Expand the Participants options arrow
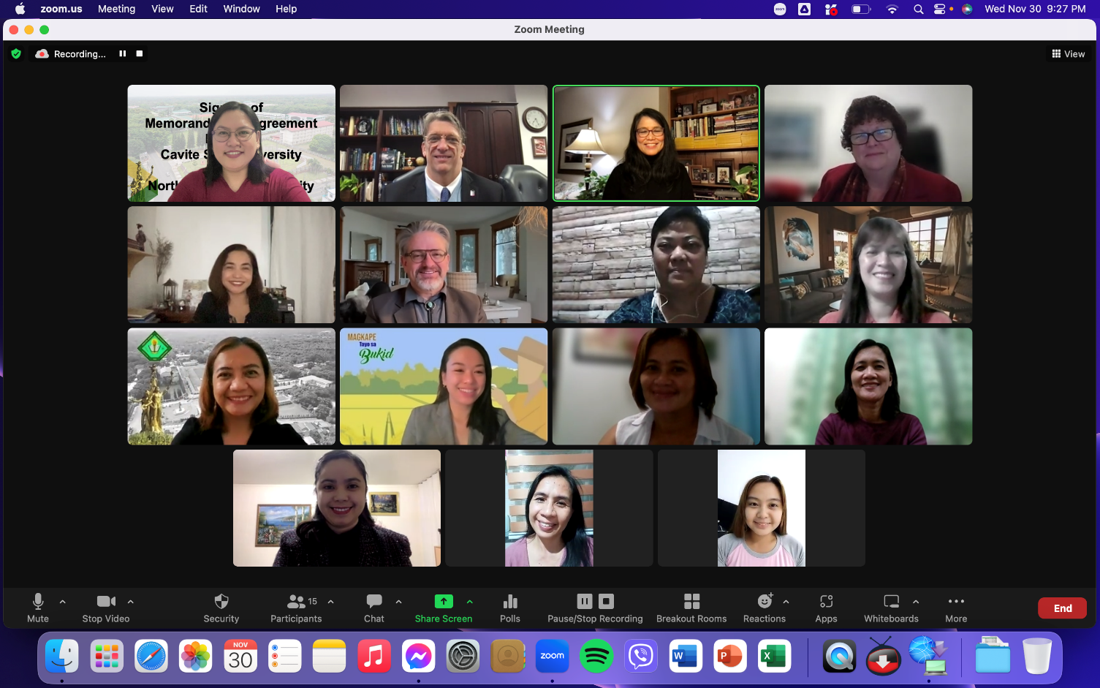This screenshot has height=688, width=1100. [x=331, y=602]
